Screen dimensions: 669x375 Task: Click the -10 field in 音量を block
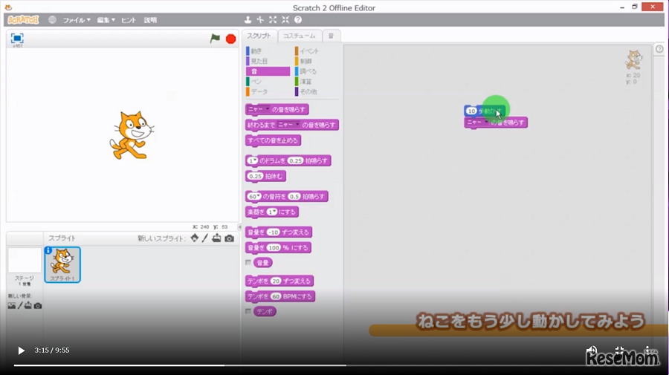pyautogui.click(x=273, y=232)
